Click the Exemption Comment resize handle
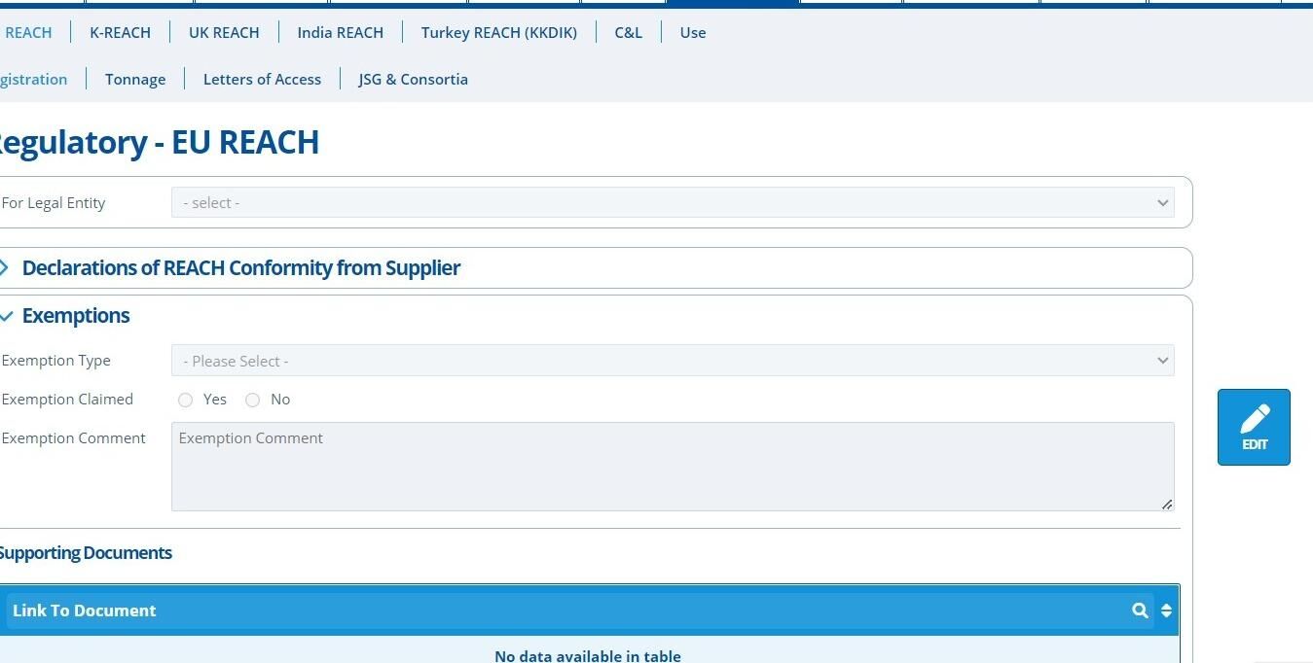Image resolution: width=1313 pixels, height=663 pixels. (1167, 504)
